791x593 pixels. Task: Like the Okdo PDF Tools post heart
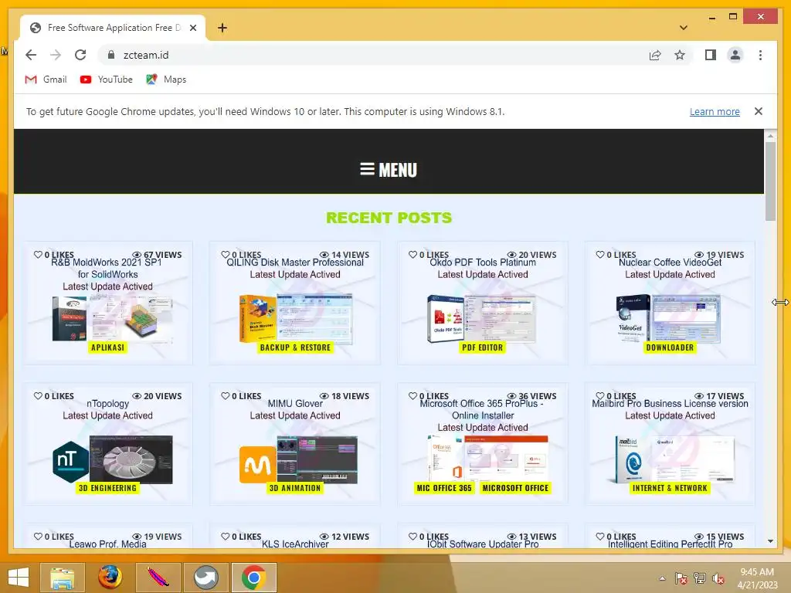[x=412, y=255]
